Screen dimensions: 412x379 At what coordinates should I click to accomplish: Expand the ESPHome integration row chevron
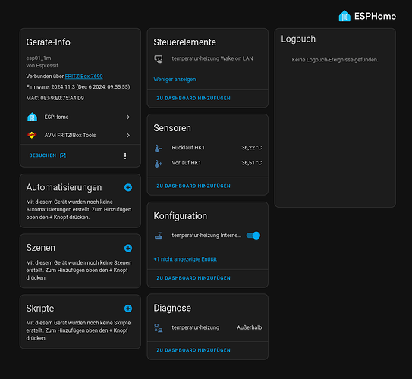(128, 117)
